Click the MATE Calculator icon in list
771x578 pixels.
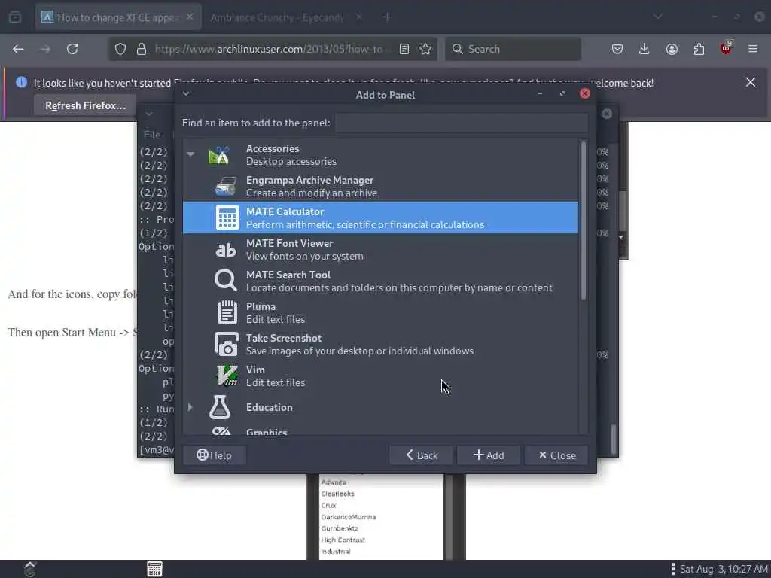pos(227,218)
